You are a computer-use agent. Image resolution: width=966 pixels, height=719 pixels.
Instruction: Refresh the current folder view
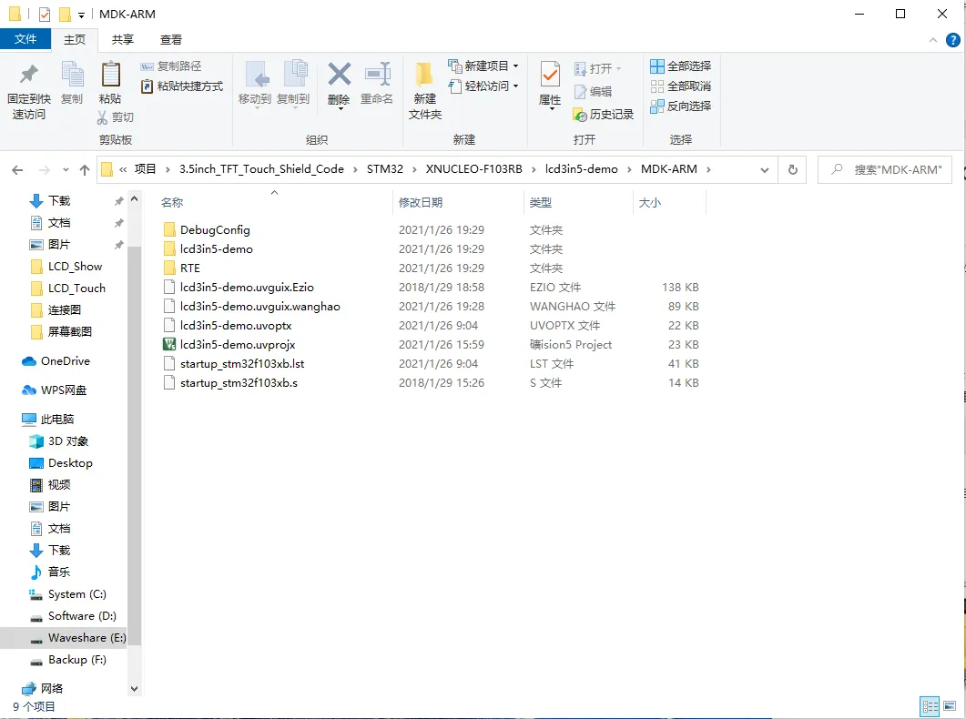[793, 169]
